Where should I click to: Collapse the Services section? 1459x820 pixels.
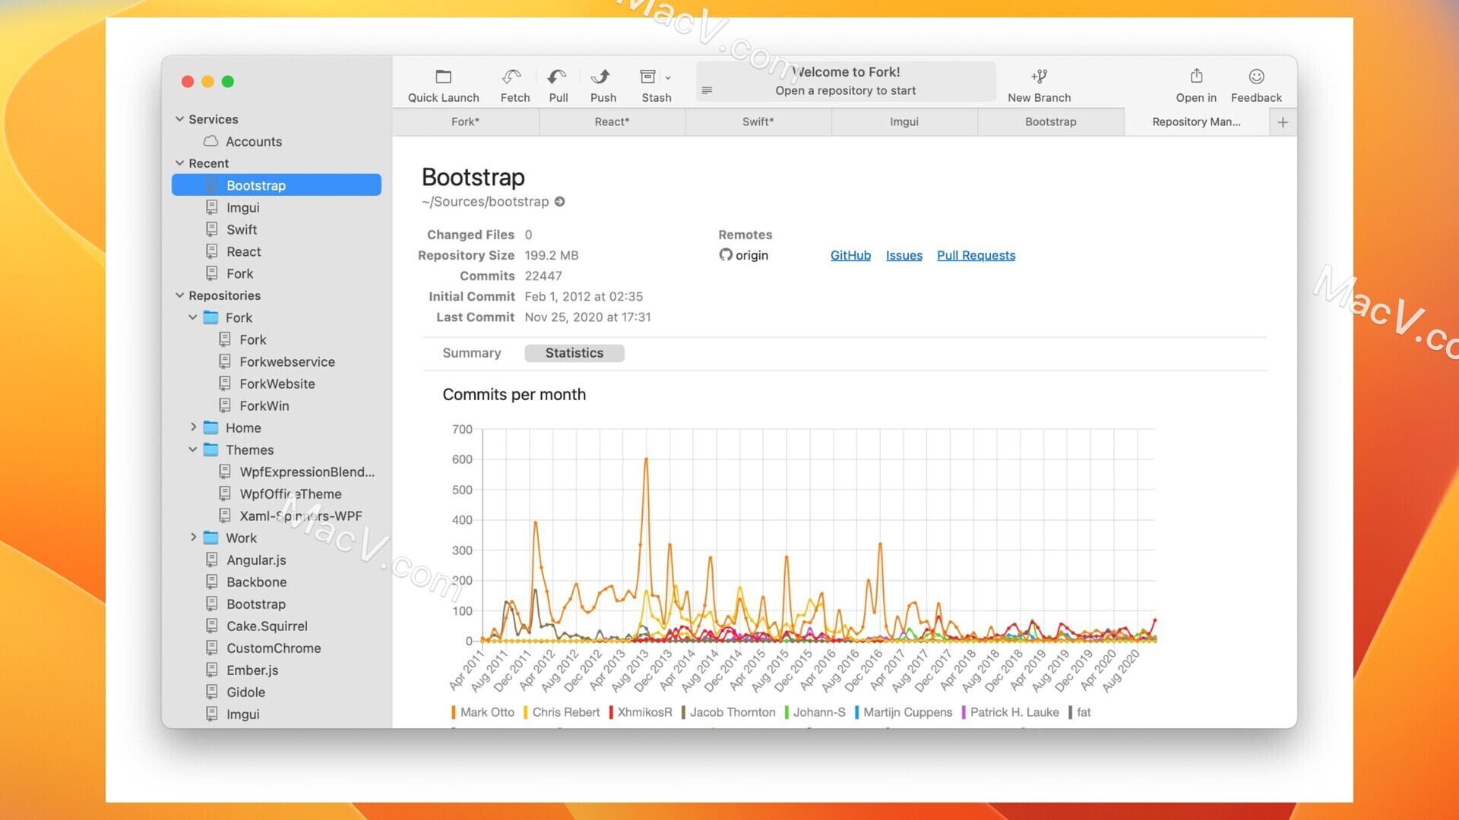pyautogui.click(x=179, y=119)
